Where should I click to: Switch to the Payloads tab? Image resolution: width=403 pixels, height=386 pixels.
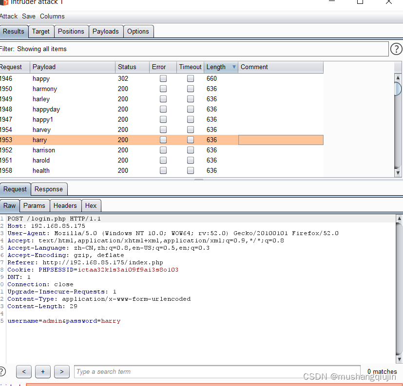pyautogui.click(x=106, y=31)
